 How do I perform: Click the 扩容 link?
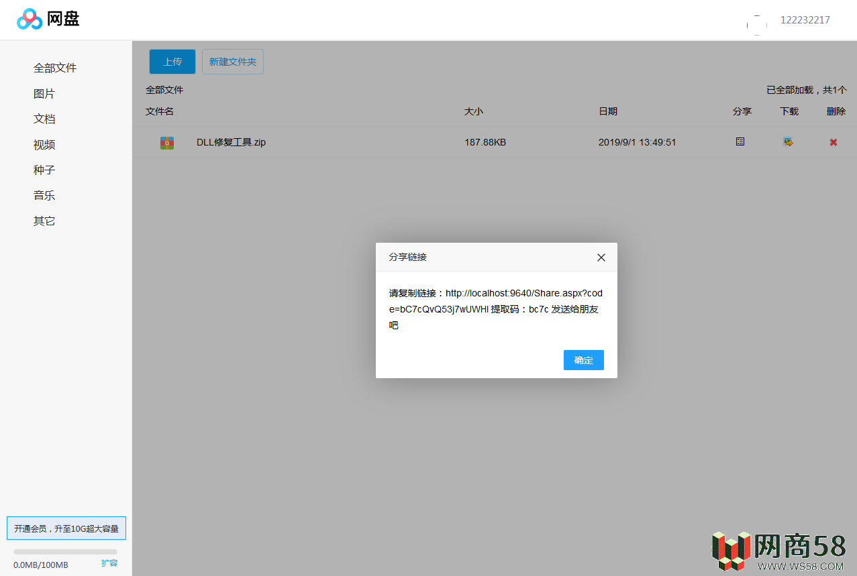pos(109,563)
